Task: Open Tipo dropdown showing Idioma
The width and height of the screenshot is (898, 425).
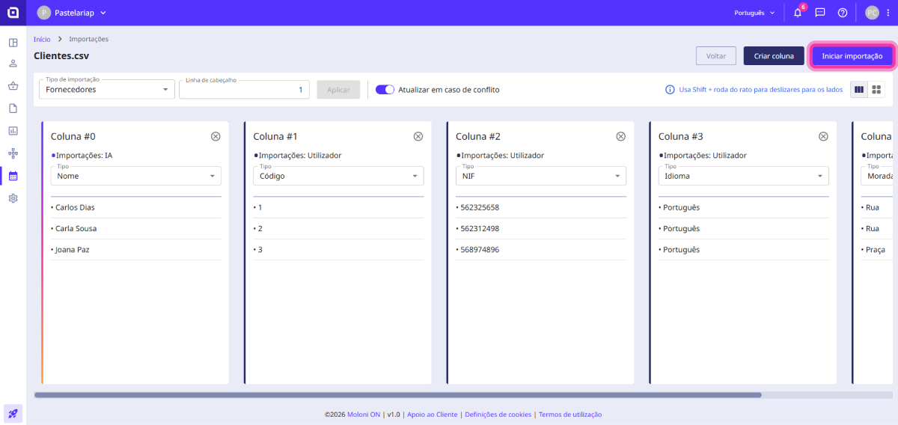Action: pos(744,176)
